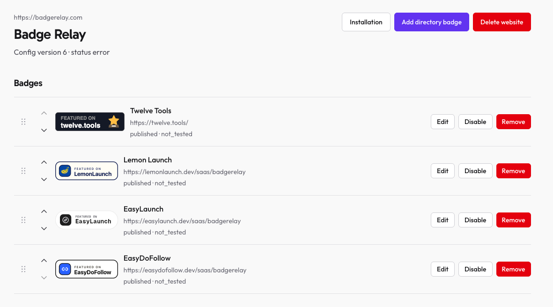
Task: Move Lemon Launch badge up
Action: 44,162
